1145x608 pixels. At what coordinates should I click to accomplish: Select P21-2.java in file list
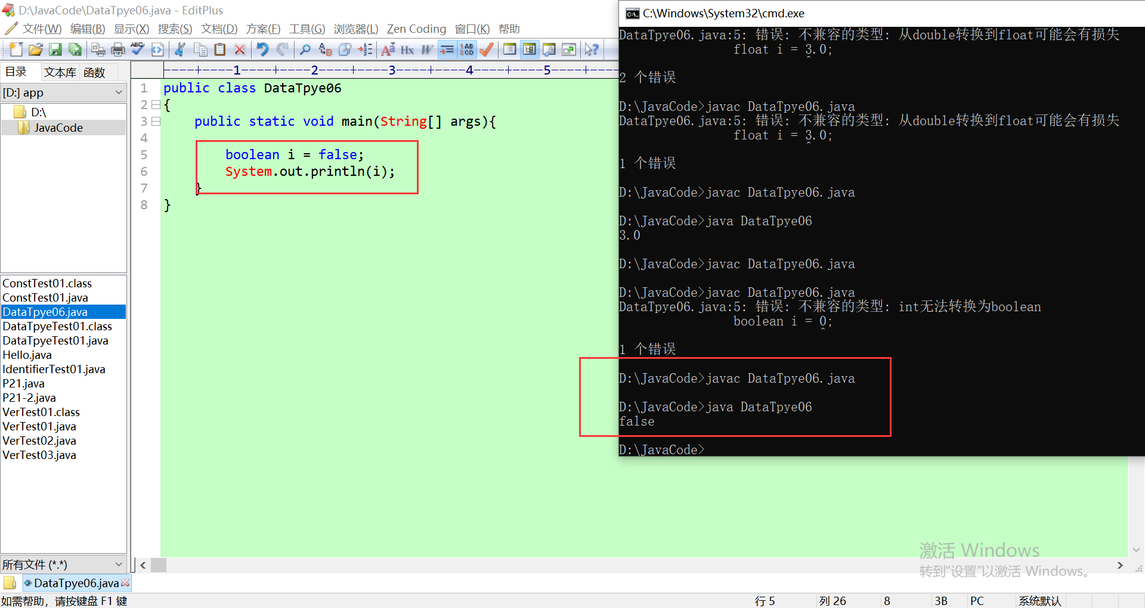[x=29, y=398]
